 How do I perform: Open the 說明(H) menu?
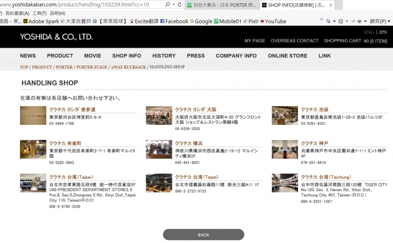click(57, 13)
